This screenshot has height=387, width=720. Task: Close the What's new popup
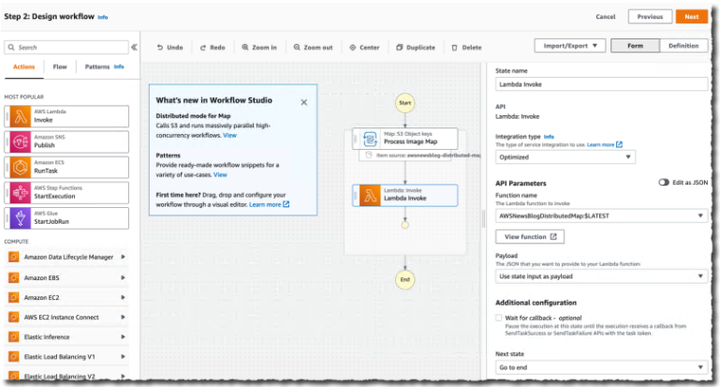click(x=303, y=101)
